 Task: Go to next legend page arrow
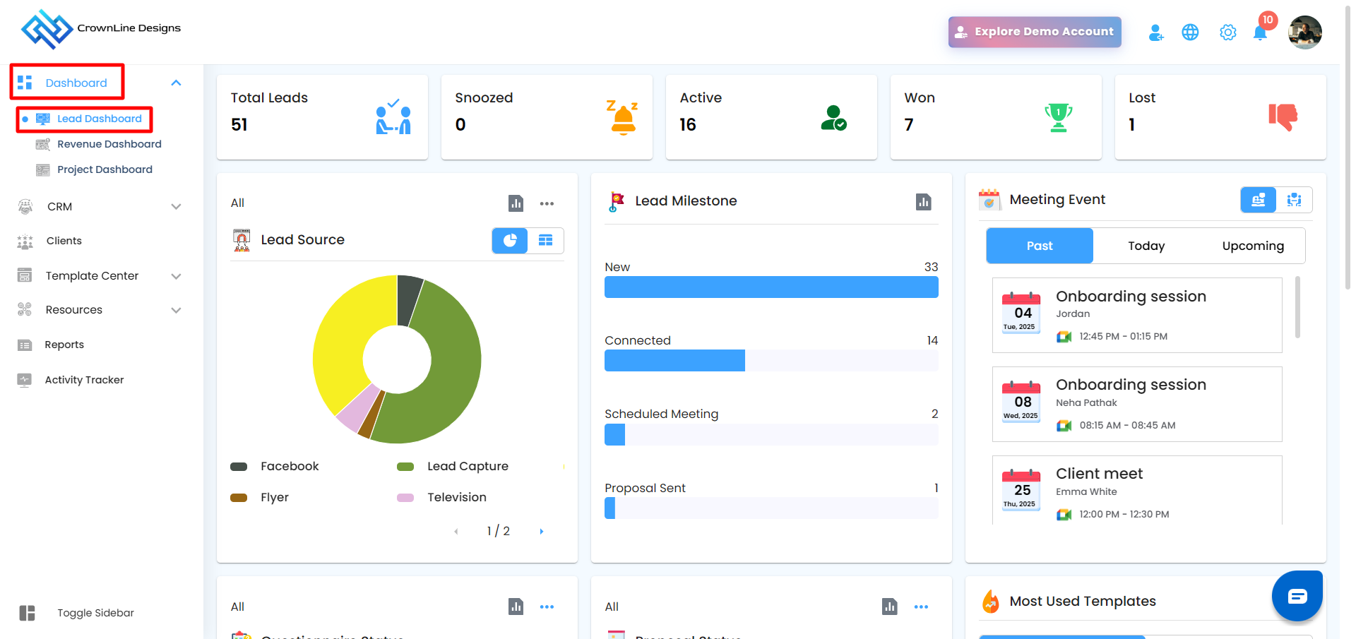click(542, 532)
